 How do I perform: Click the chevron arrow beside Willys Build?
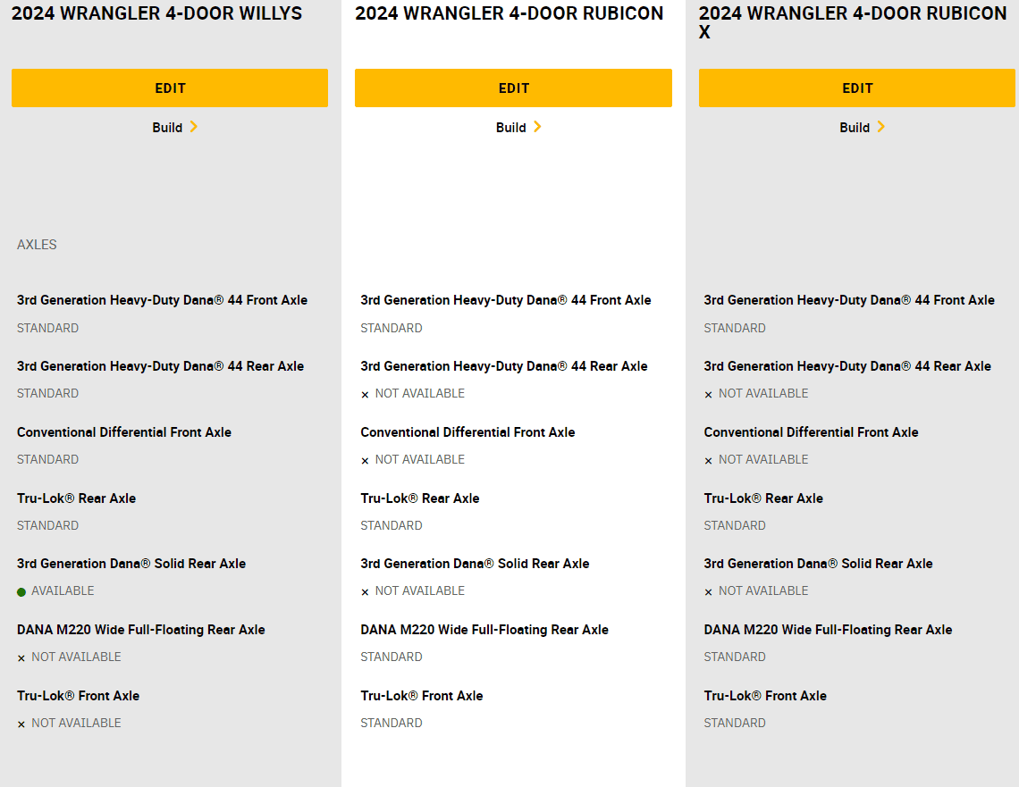[194, 127]
